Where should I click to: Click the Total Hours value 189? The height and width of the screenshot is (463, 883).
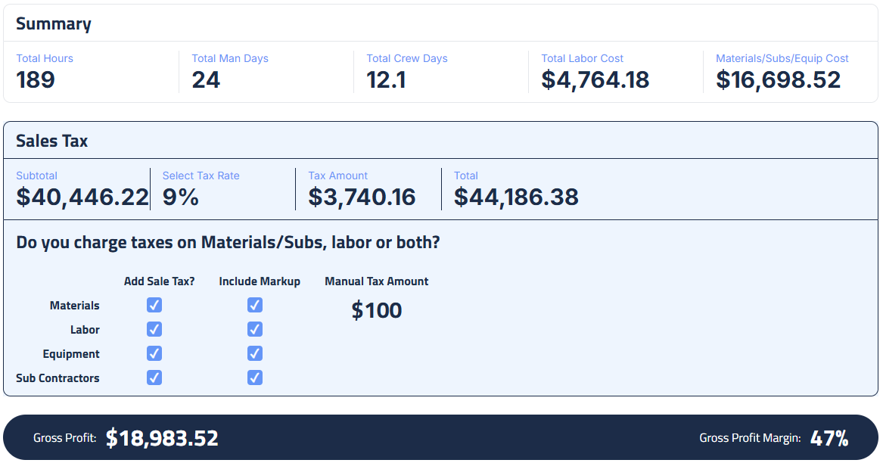point(36,79)
